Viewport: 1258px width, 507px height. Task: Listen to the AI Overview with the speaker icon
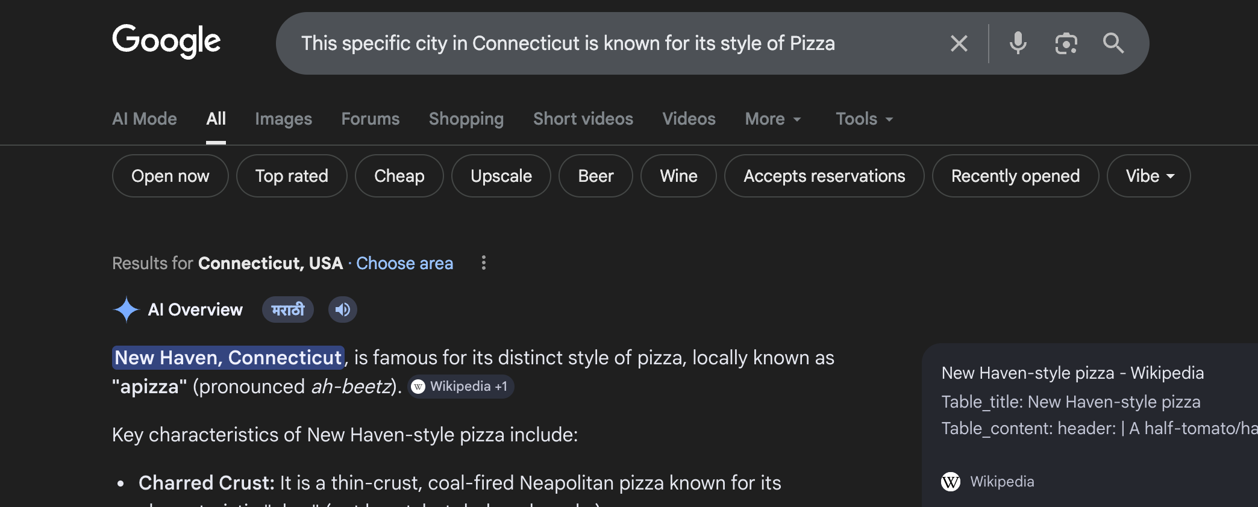[342, 309]
